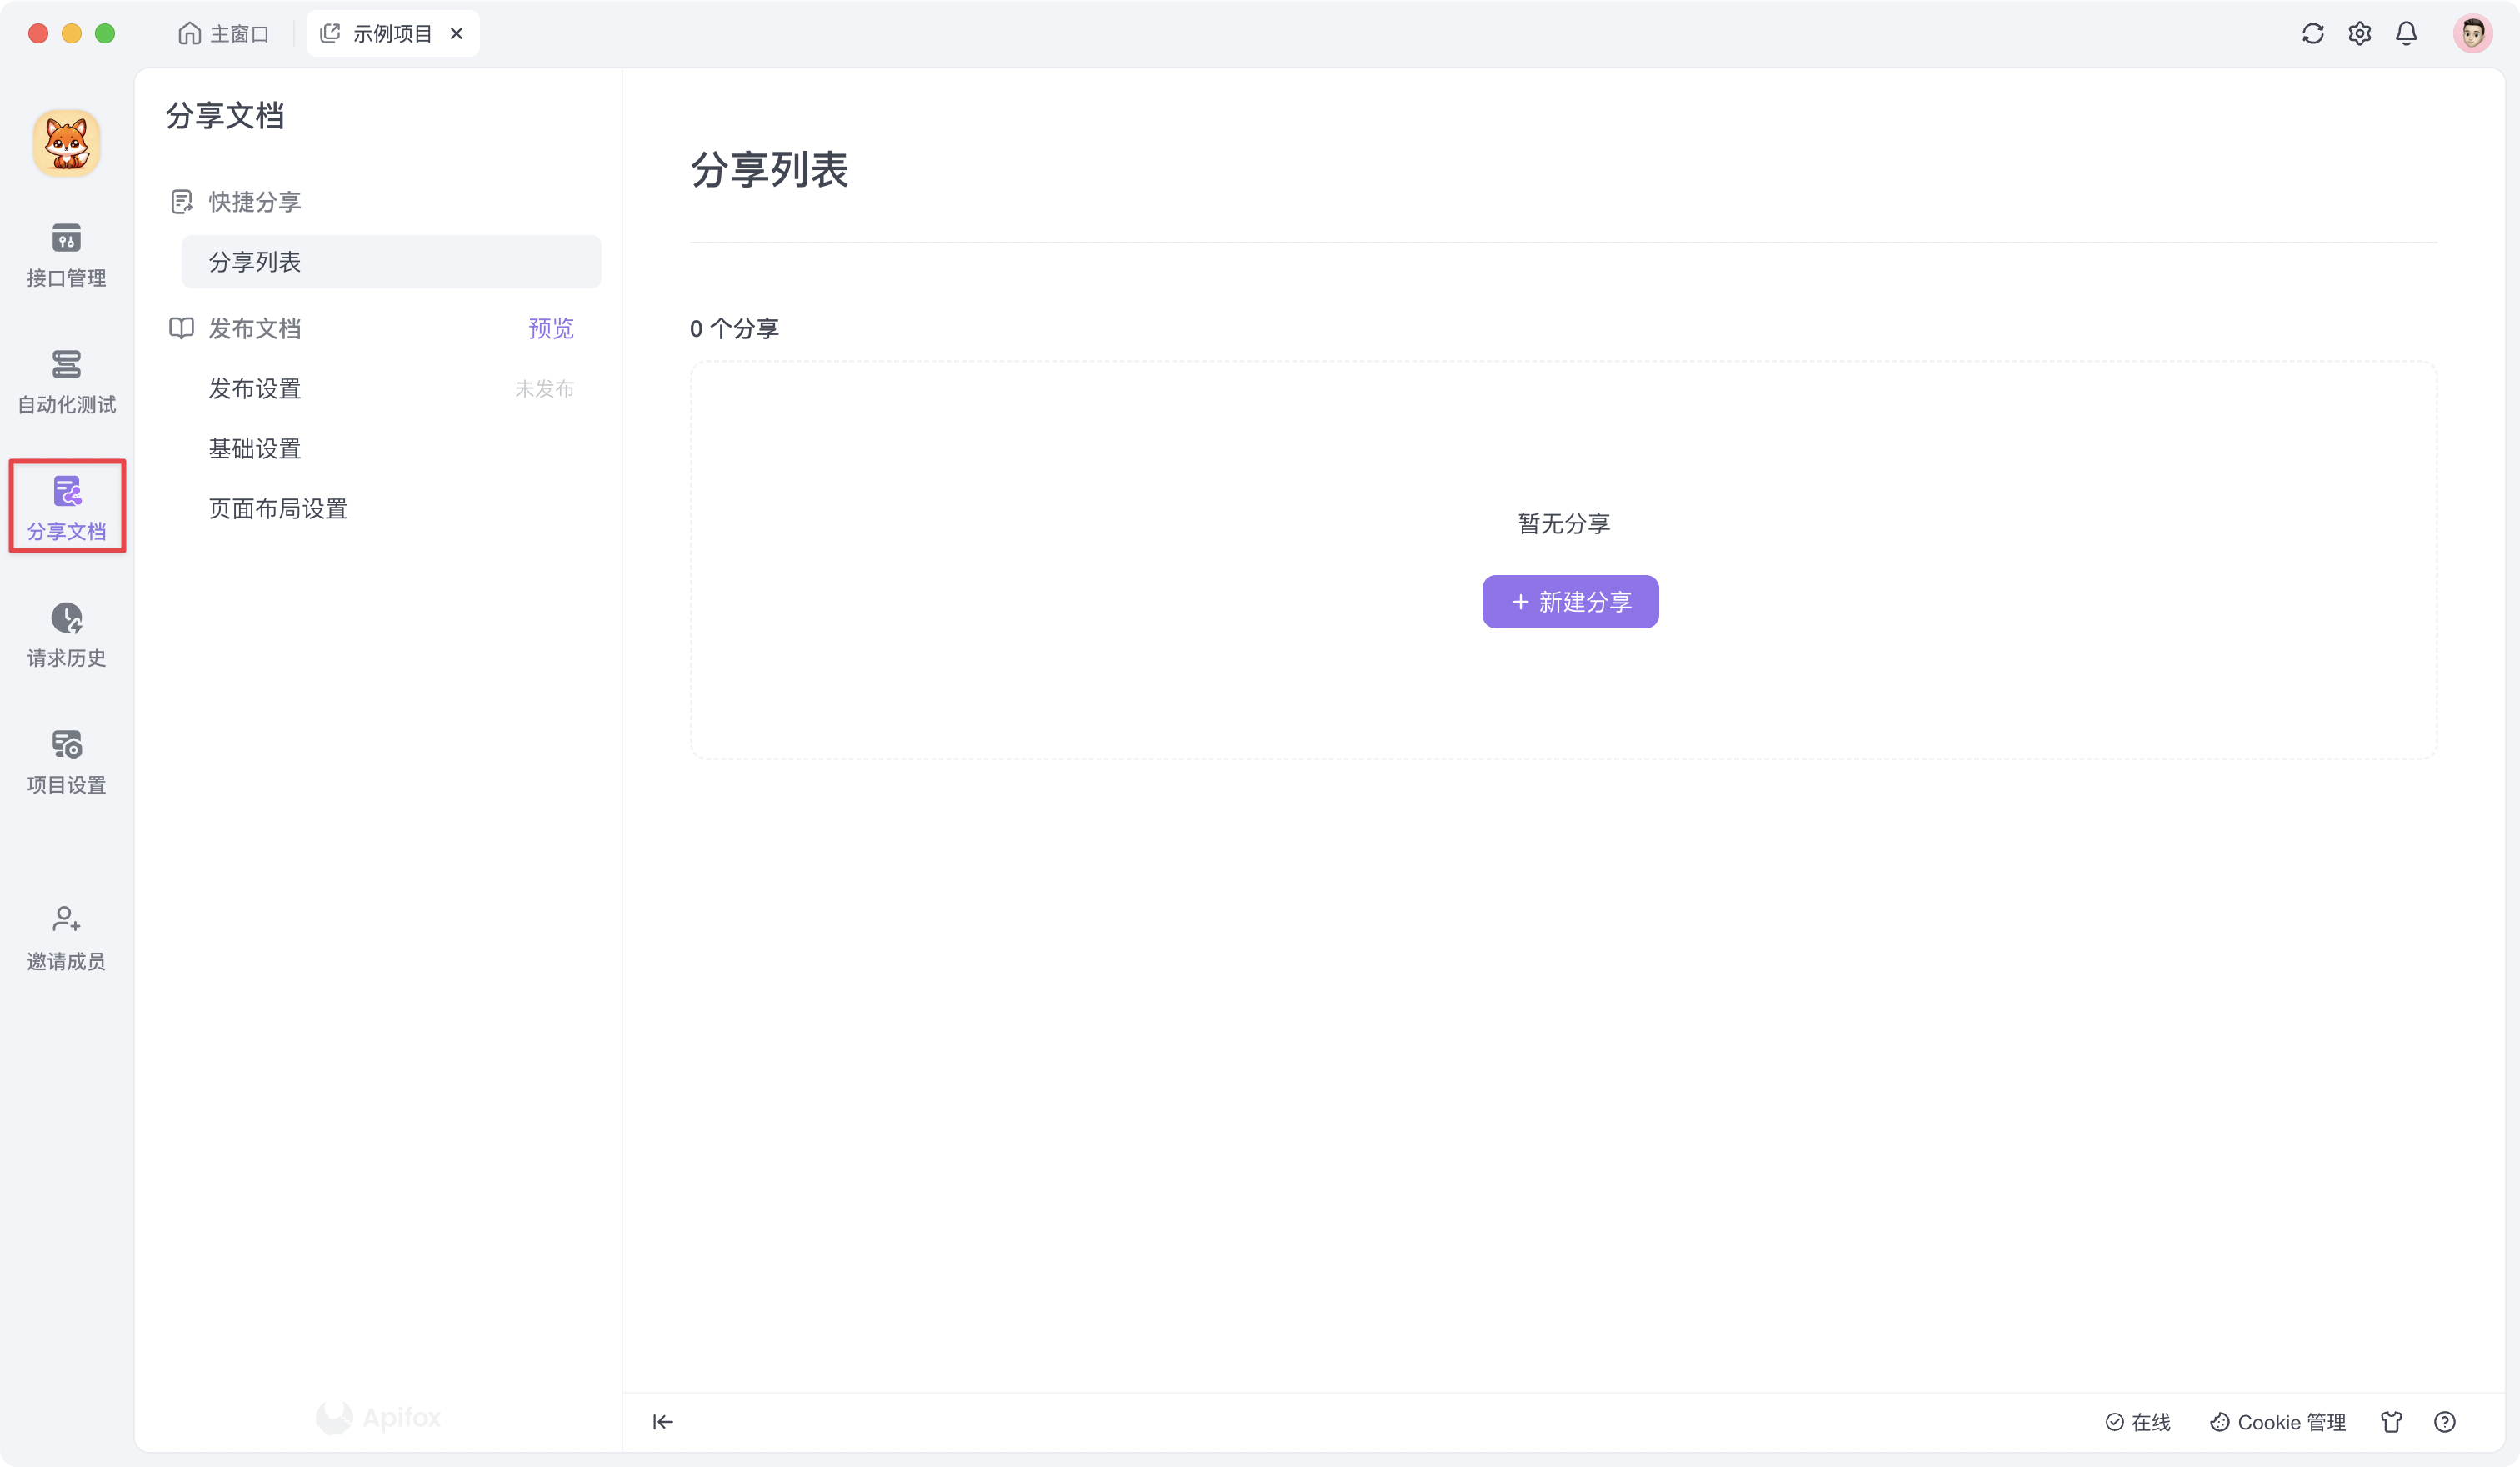
Task: Open the 接口管理 sidebar icon
Action: click(66, 255)
